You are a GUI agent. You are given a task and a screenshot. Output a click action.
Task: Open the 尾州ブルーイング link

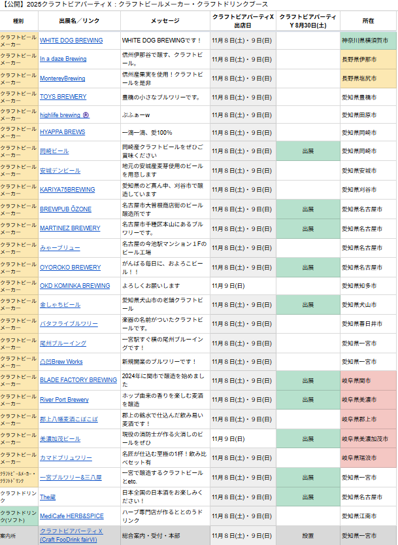[x=63, y=343]
